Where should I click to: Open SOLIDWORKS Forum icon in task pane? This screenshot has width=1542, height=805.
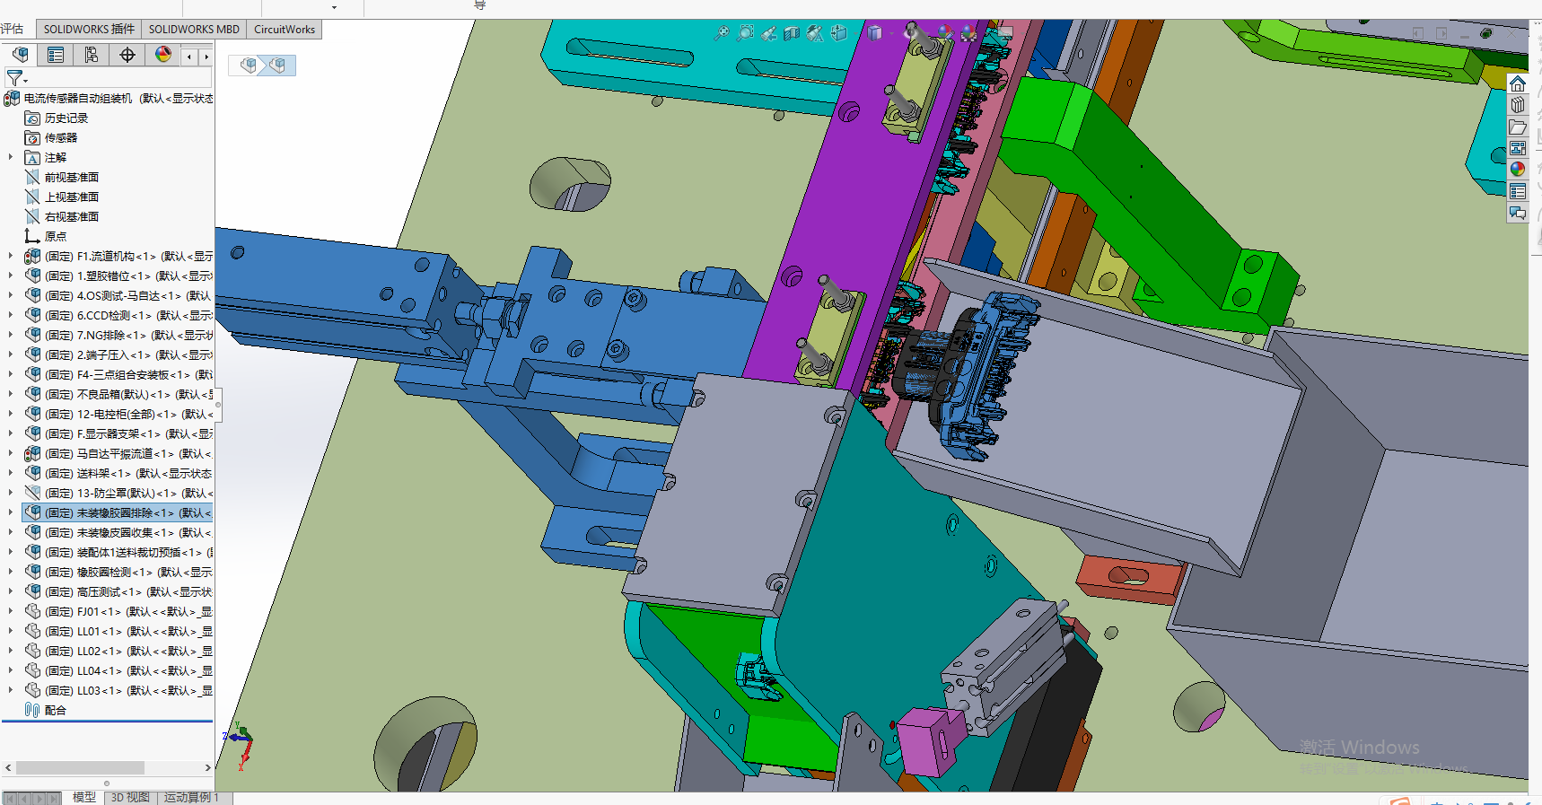coord(1518,213)
